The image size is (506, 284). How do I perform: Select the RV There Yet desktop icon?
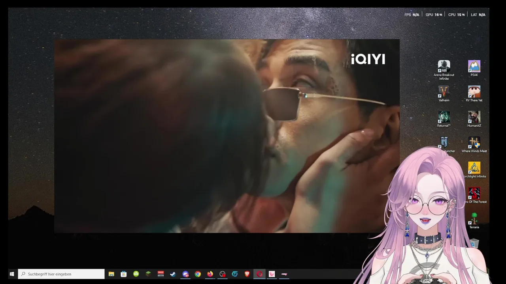(474, 94)
